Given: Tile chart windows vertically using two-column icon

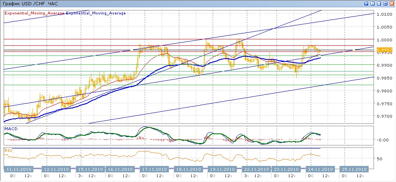Looking at the screenshot, I should (372, 3).
